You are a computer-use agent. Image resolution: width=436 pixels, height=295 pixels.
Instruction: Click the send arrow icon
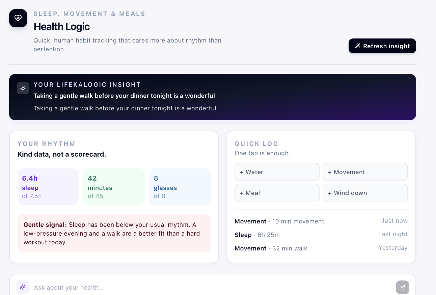pos(403,287)
